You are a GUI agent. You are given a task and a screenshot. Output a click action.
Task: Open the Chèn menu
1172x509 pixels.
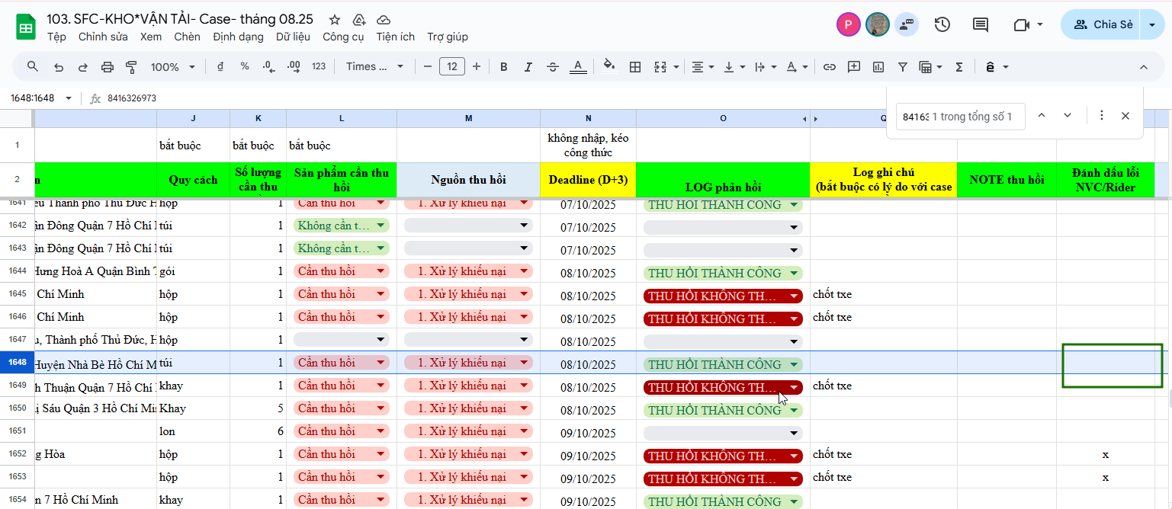click(187, 37)
